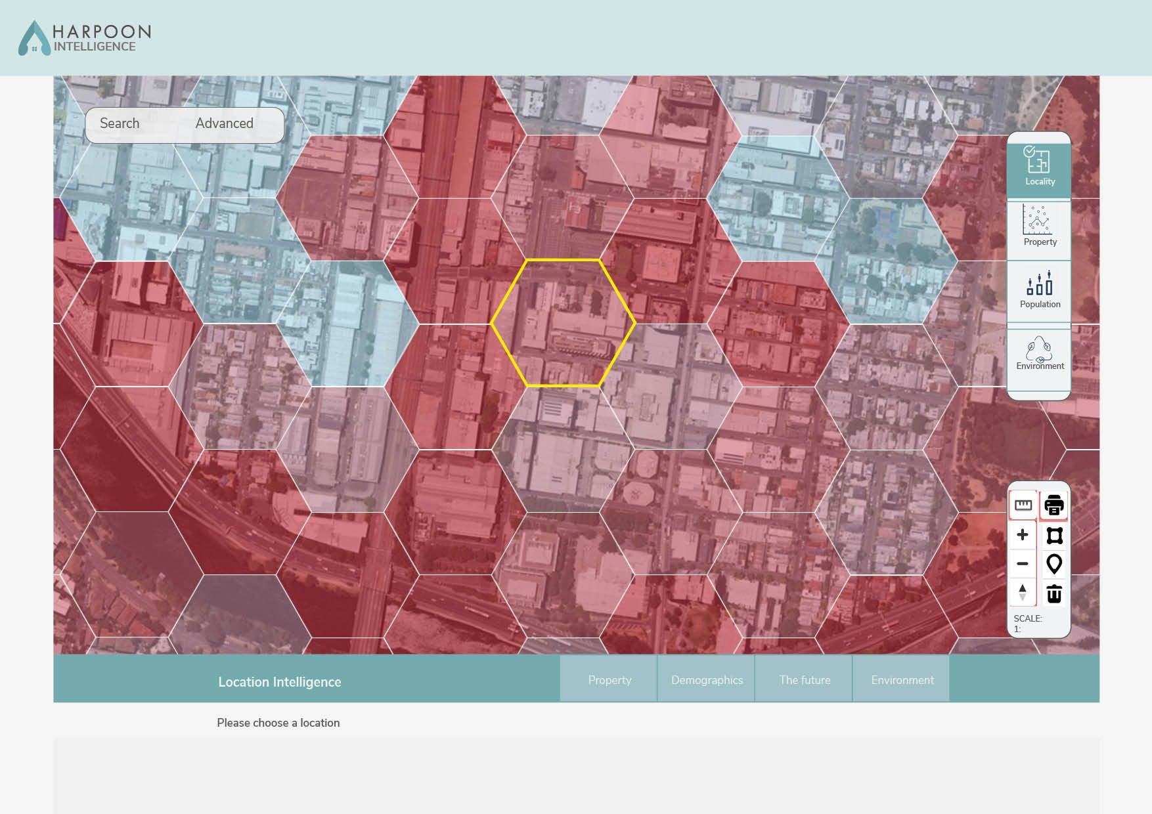Open the Demographics tab
The image size is (1152, 814).
(x=707, y=679)
